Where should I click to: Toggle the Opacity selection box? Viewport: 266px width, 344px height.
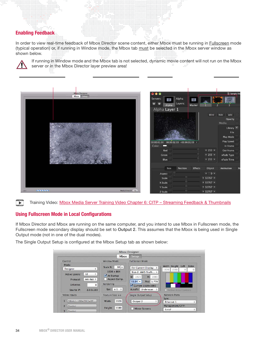[x=237, y=119]
